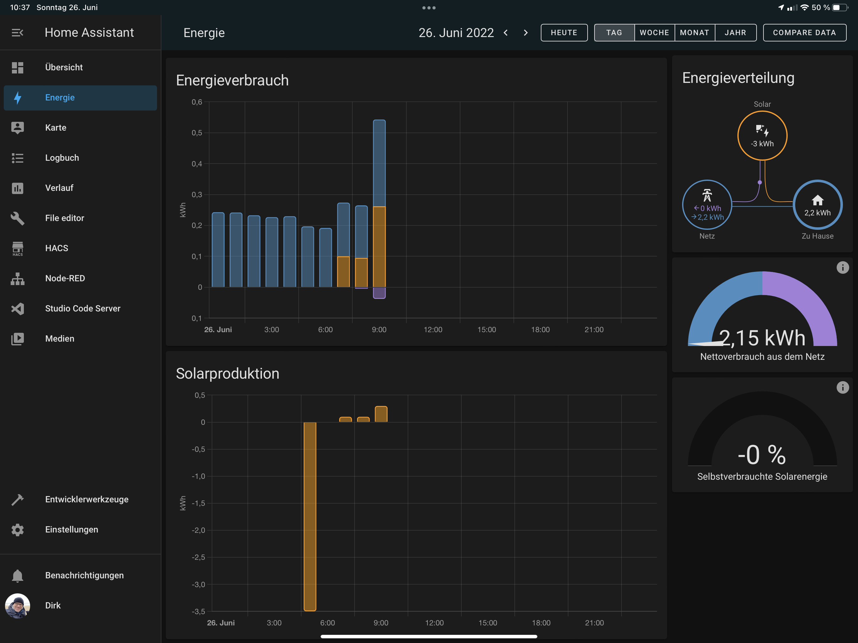Open Benachrichtigungen via the bell icon
The width and height of the screenshot is (858, 643).
coord(18,575)
